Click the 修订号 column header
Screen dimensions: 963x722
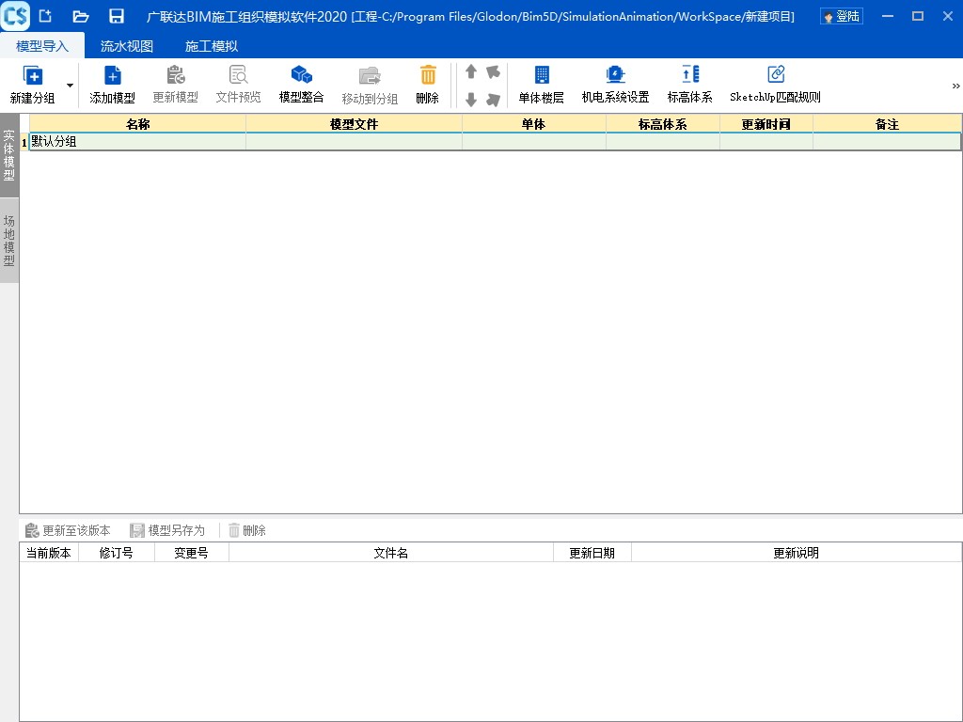point(116,553)
